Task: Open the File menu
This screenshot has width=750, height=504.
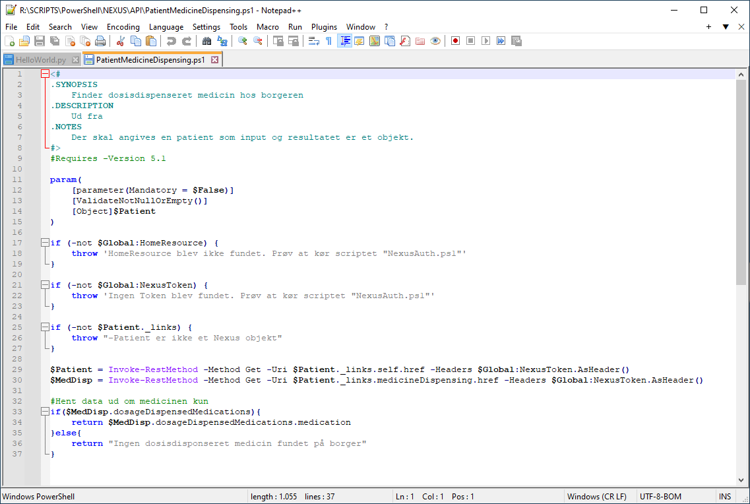Action: coord(11,27)
